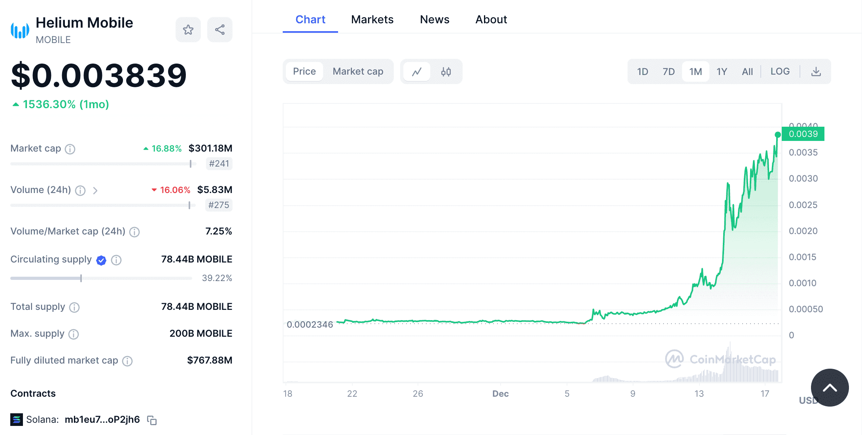
Task: Set chart range to All
Action: (747, 71)
